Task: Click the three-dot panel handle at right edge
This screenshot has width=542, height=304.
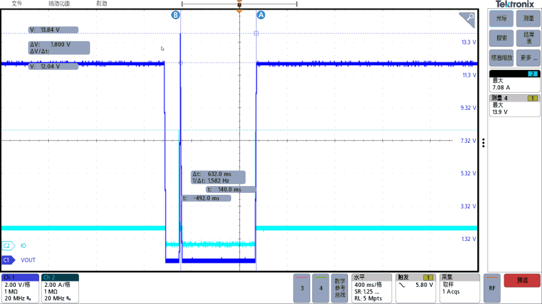Action: pos(484,143)
